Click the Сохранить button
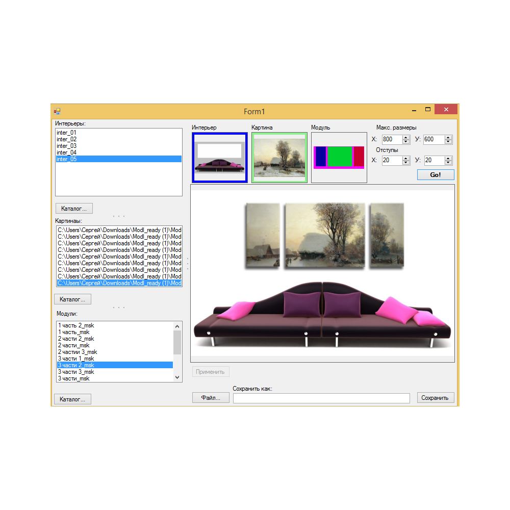Viewport: 510px width, 510px height. [x=435, y=398]
